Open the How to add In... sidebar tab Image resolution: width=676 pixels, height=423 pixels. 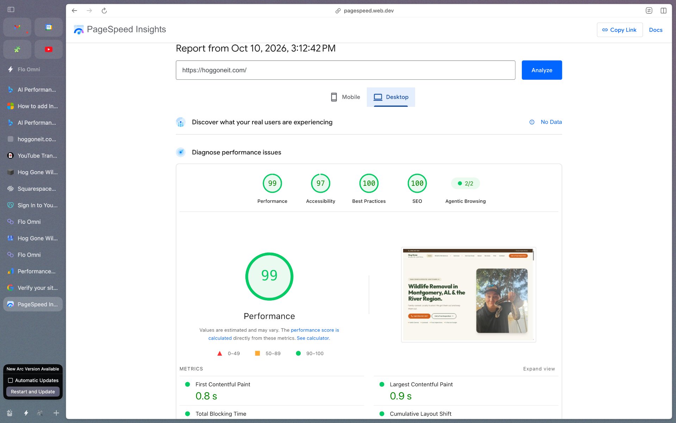pyautogui.click(x=33, y=106)
